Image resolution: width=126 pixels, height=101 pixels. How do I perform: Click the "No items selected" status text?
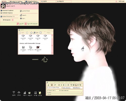click(x=64, y=91)
